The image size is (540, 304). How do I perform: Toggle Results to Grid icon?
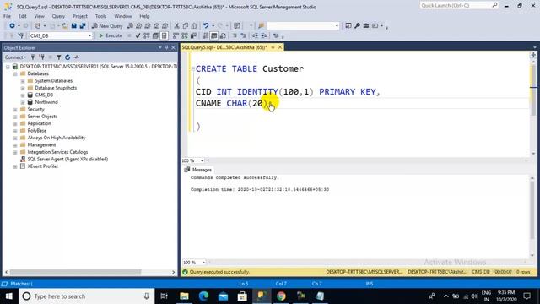(x=213, y=35)
